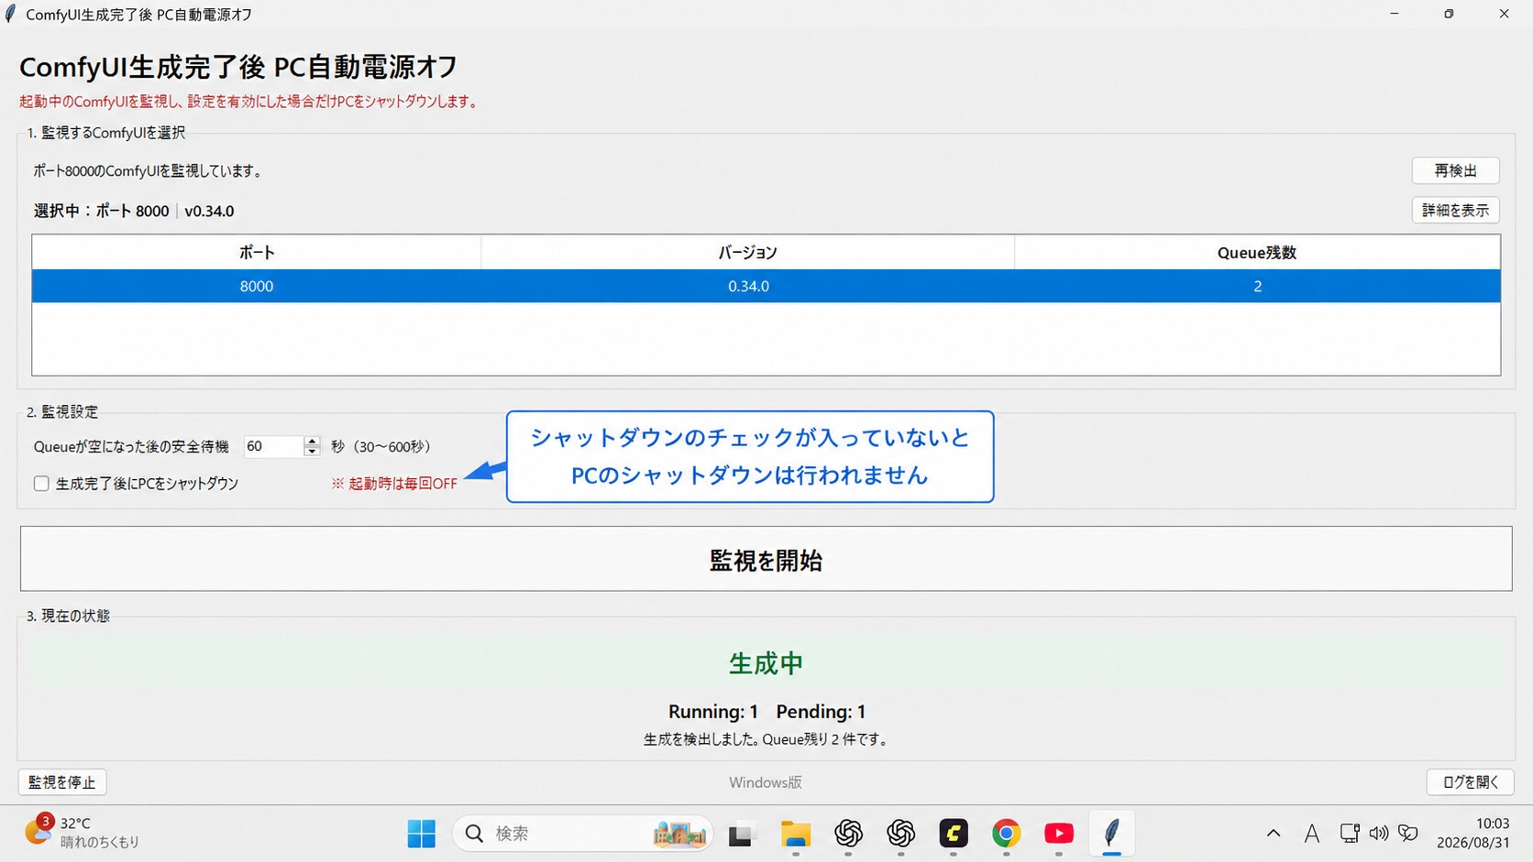Click the feather app icon in taskbar
The width and height of the screenshot is (1533, 862).
[1112, 834]
